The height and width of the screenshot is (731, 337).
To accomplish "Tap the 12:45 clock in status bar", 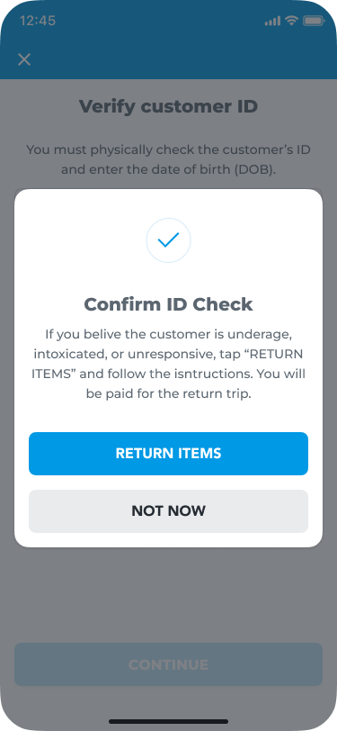I will (x=38, y=21).
